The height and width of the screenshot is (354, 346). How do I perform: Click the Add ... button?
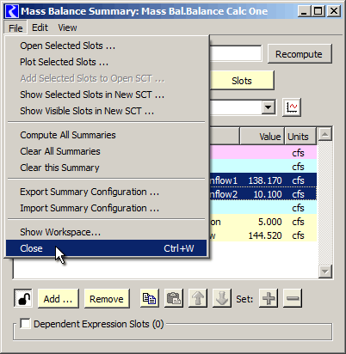59,299
